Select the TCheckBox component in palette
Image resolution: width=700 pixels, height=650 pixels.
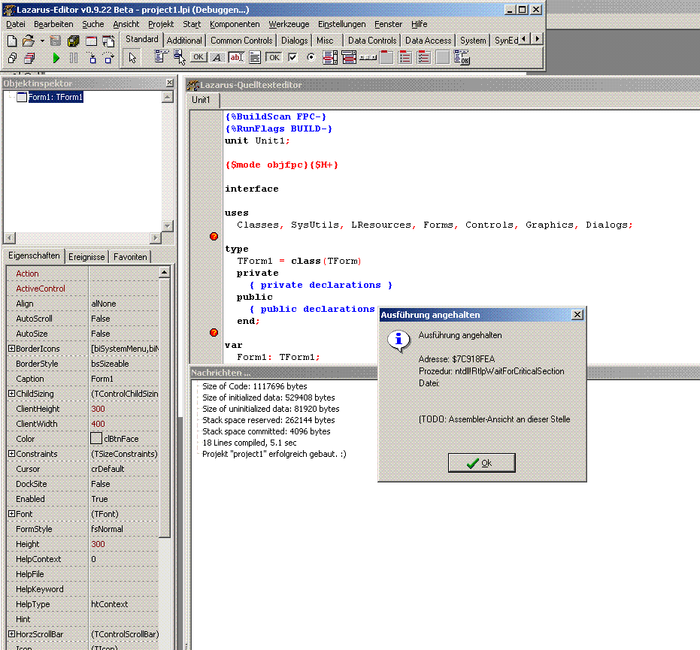292,57
